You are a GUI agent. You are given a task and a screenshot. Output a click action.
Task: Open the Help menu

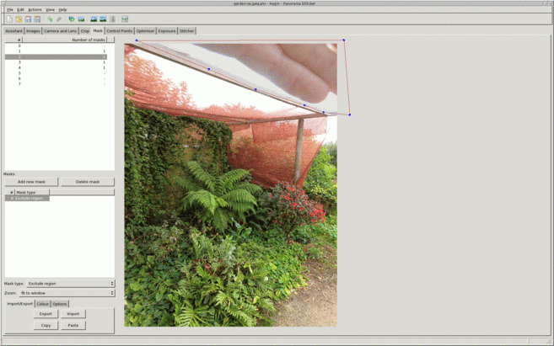click(x=62, y=9)
